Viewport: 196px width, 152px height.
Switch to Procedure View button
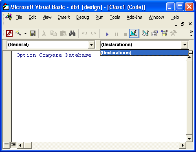tap(7, 145)
